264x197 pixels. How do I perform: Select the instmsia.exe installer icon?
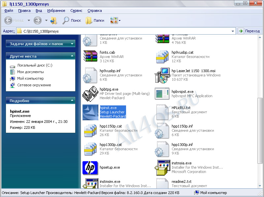pos(162,168)
